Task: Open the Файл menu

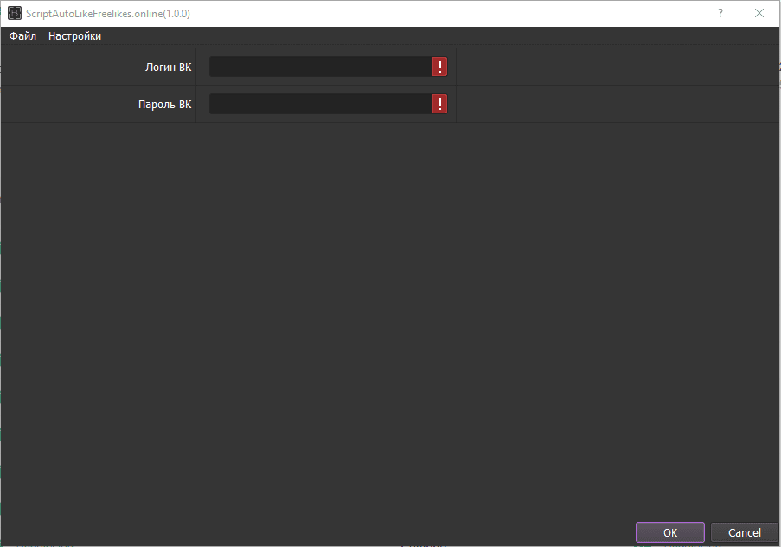Action: [x=22, y=36]
